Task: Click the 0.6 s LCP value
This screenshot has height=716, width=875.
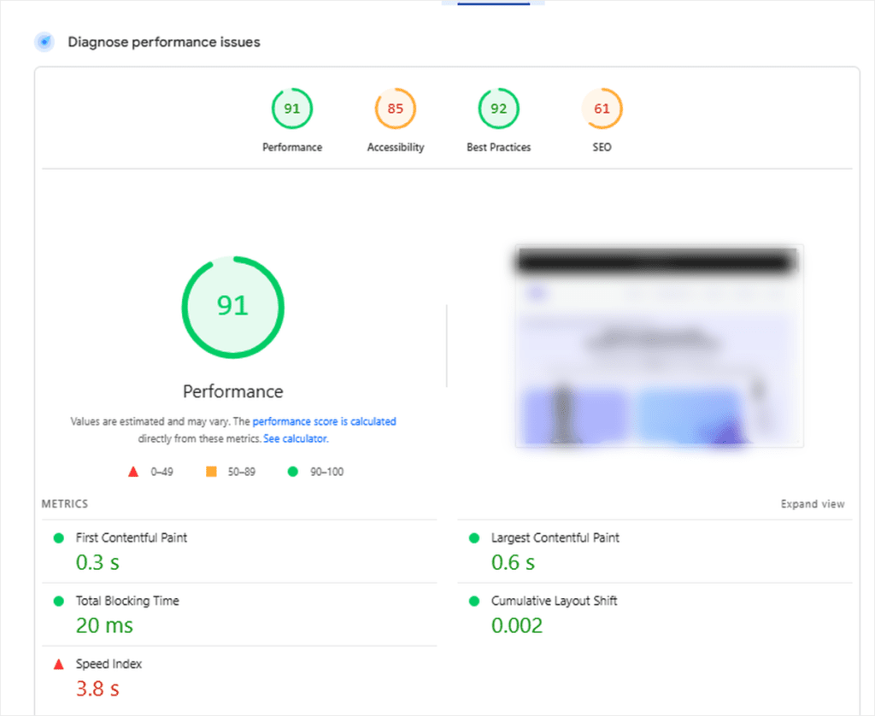Action: coord(513,562)
